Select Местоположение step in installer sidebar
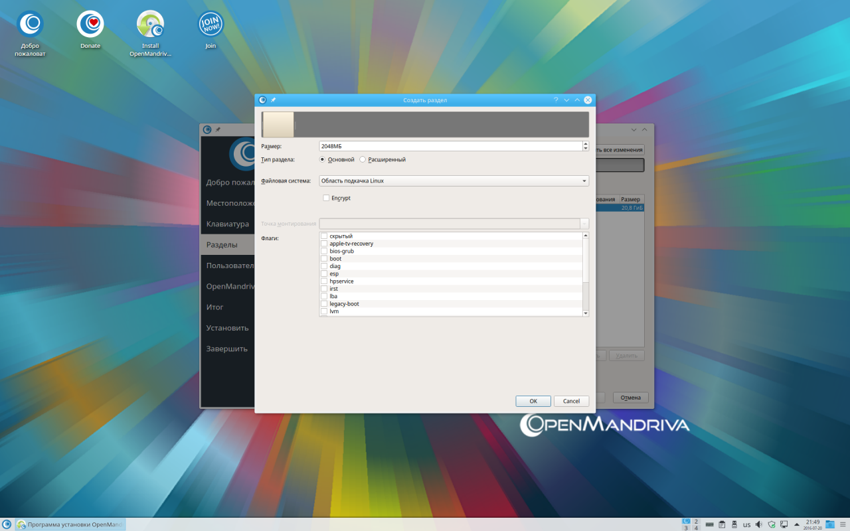The height and width of the screenshot is (531, 850). point(228,203)
